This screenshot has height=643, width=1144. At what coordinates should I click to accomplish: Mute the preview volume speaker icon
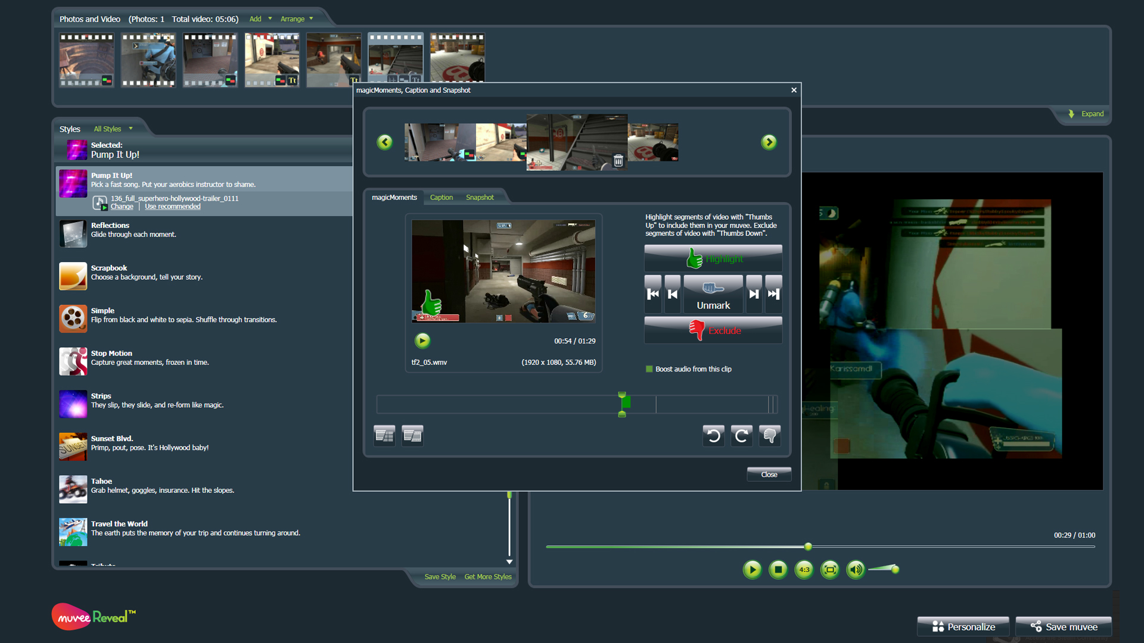[855, 569]
